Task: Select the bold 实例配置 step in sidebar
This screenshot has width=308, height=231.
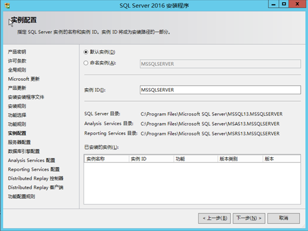Action: point(17,133)
